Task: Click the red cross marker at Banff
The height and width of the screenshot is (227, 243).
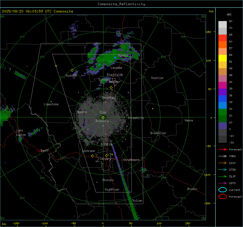Action: 39,151
